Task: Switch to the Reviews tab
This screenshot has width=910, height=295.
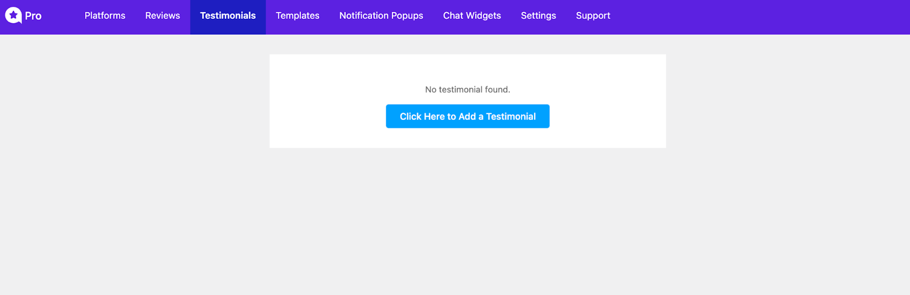Action: click(163, 16)
